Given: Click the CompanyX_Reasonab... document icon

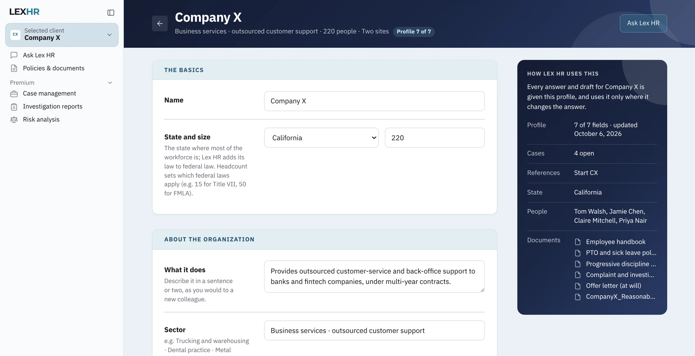Looking at the screenshot, I should (x=578, y=297).
